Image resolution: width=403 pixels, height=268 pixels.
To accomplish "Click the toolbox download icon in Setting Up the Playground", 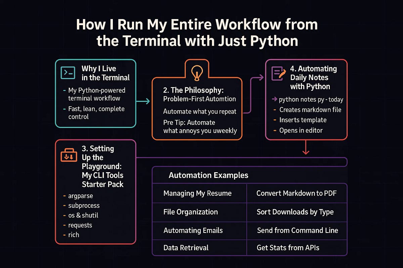I will [69, 154].
